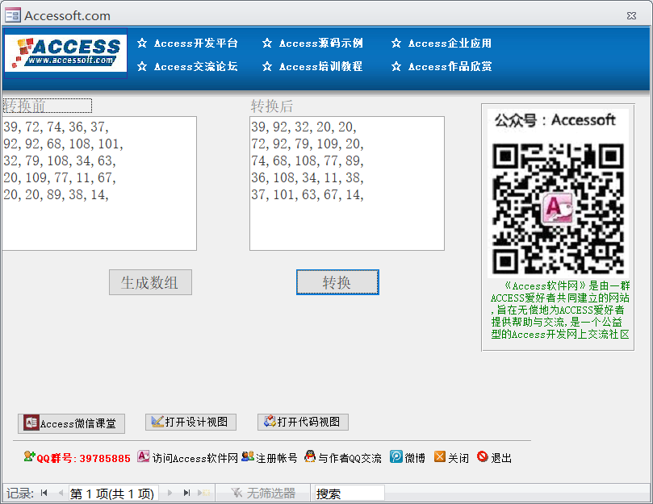This screenshot has height=504, width=653.
Task: Click the record number box 第 1 项(共 1 项)
Action: tap(113, 494)
